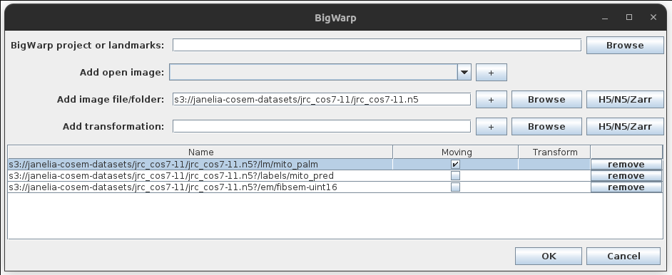Minimize the BigWarp window
This screenshot has width=672, height=275.
click(605, 18)
